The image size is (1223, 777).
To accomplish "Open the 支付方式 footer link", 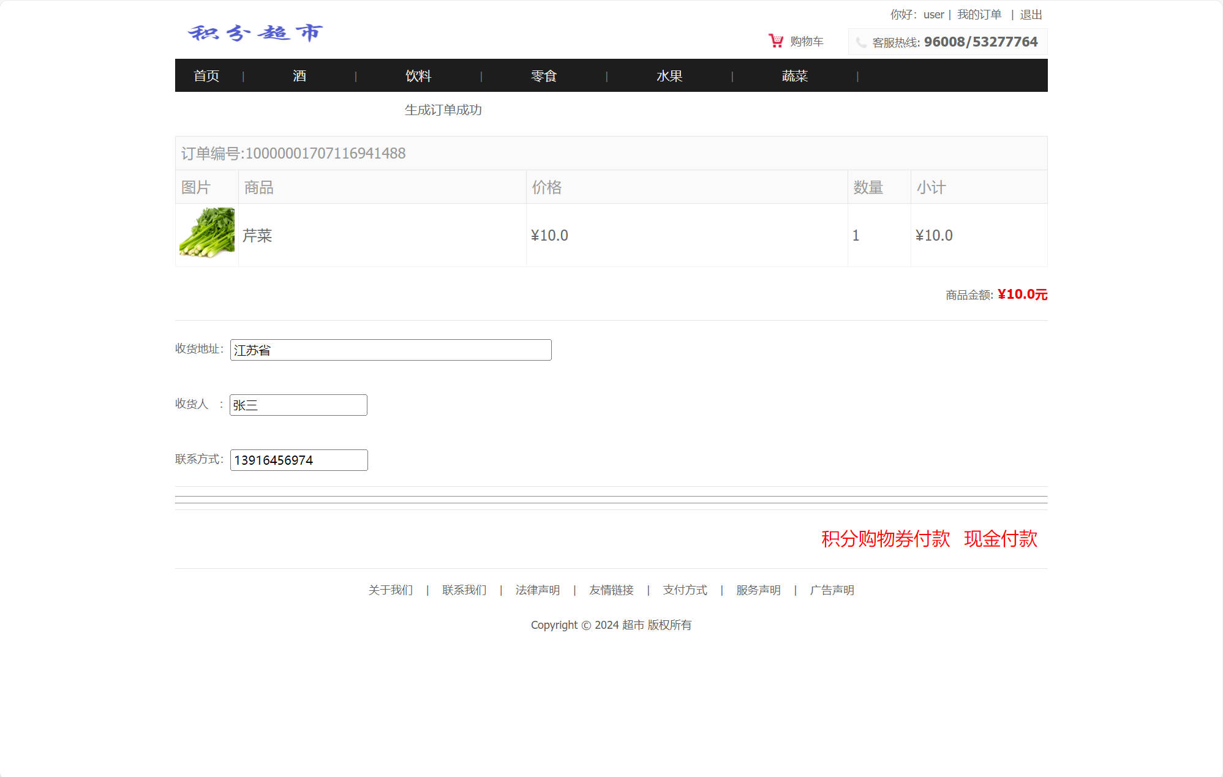I will tap(685, 590).
